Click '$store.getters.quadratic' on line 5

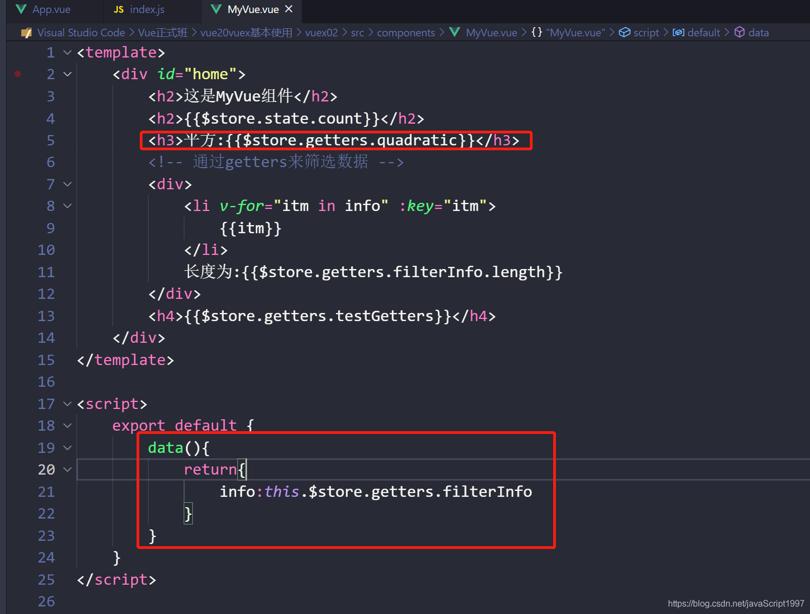(x=350, y=140)
